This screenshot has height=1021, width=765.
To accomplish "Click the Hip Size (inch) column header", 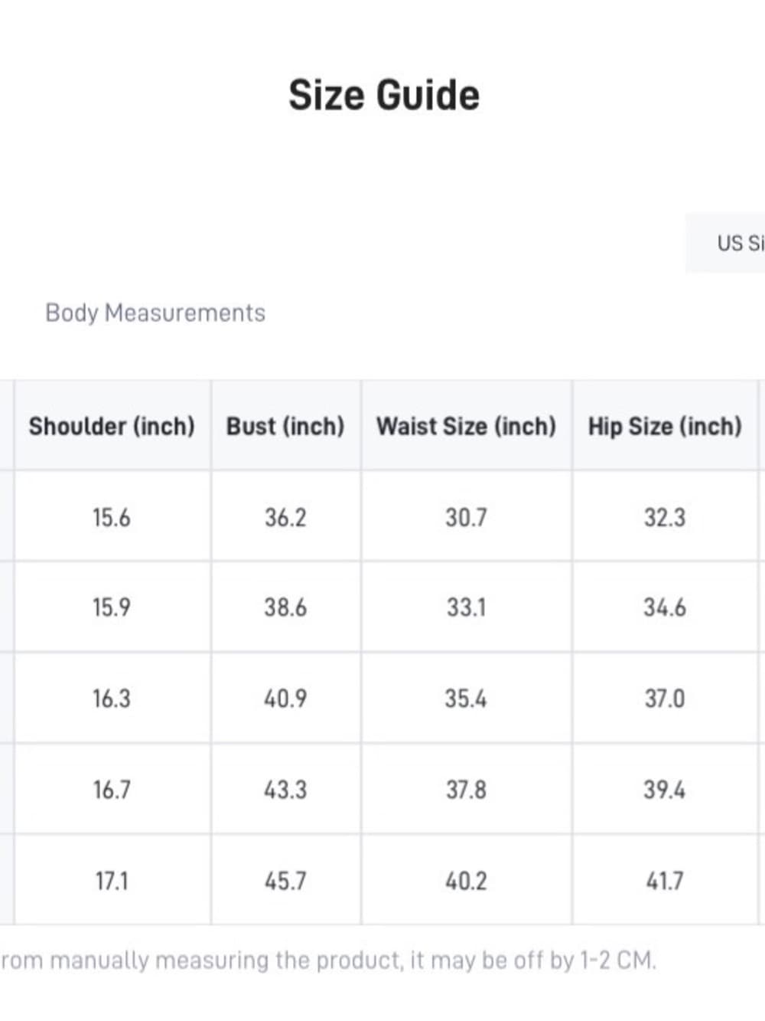I will pos(665,425).
